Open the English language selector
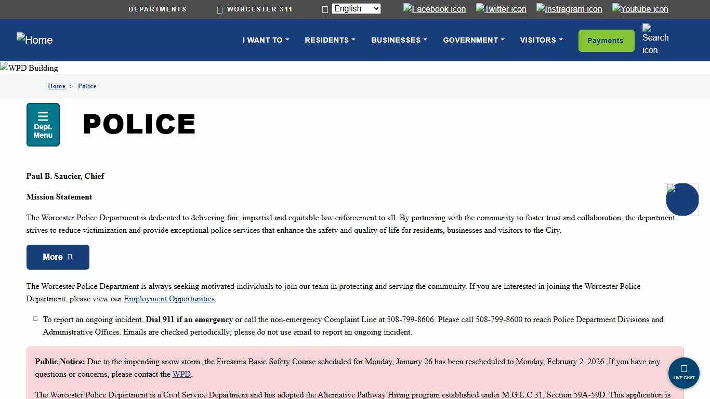 tap(356, 9)
